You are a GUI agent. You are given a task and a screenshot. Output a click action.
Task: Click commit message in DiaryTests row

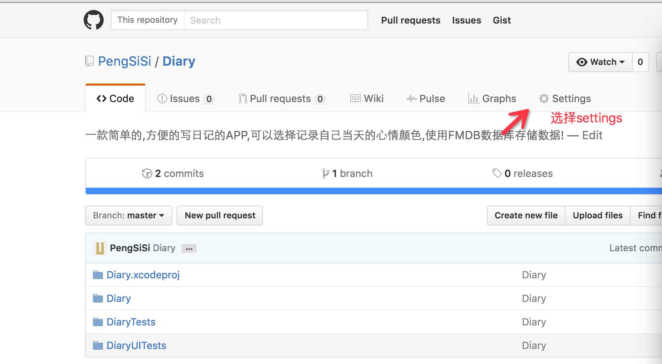point(534,322)
